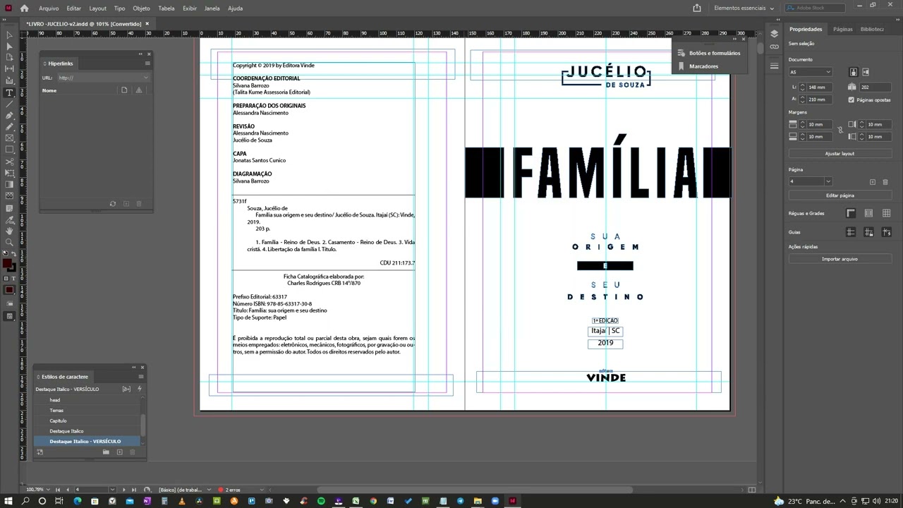Click the Importar arquivo button
Image resolution: width=903 pixels, height=508 pixels.
coord(840,259)
